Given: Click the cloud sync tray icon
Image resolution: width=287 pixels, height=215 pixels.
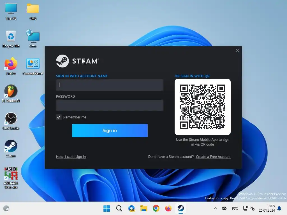Looking at the screenshot, I should (224, 208).
